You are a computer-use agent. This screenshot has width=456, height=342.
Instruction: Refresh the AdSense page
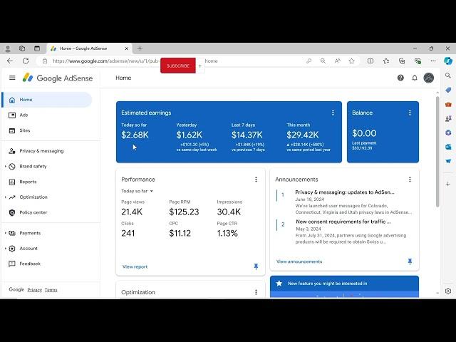(x=26, y=61)
